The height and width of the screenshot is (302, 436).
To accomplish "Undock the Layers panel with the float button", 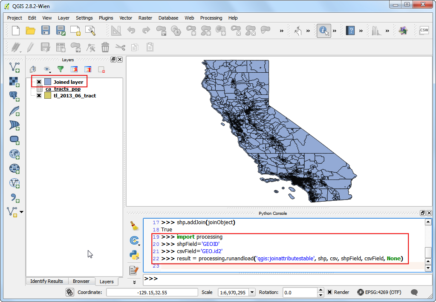I will [113, 60].
